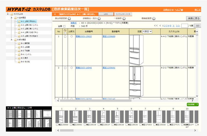Tick the 全頁 checkbox
The height and width of the screenshot is (136, 207).
point(64,26)
